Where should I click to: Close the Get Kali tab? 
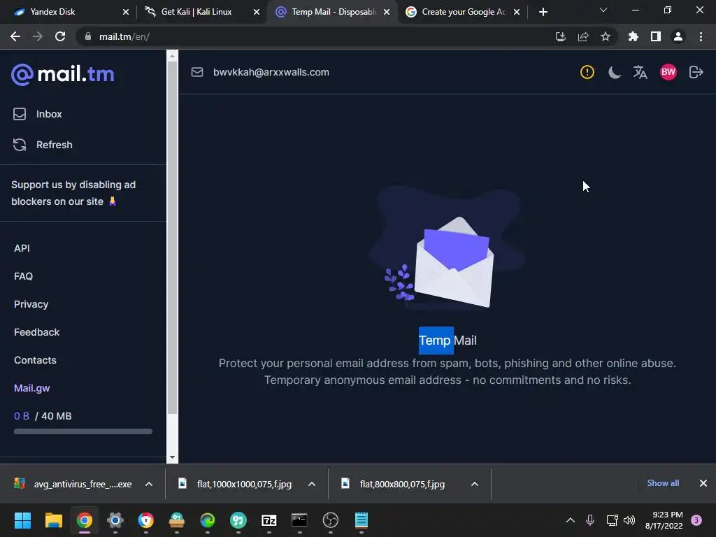(256, 12)
